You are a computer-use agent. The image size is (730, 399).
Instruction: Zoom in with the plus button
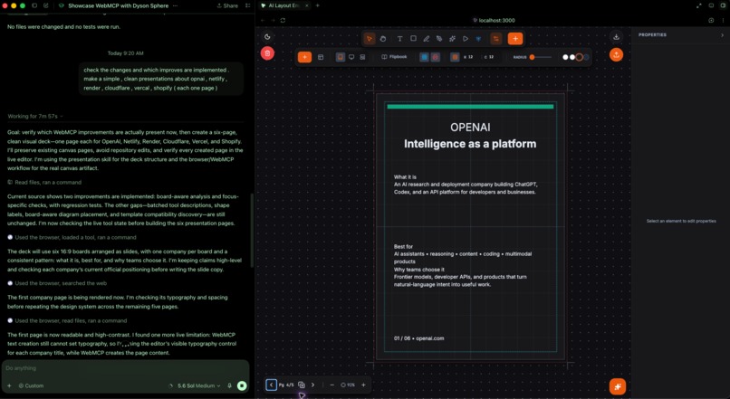[x=363, y=385]
